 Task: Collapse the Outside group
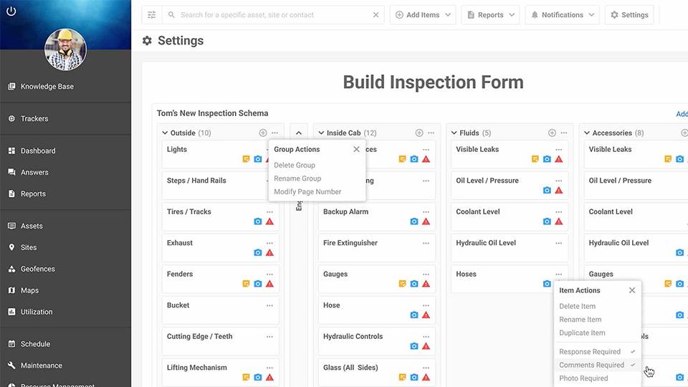[165, 133]
